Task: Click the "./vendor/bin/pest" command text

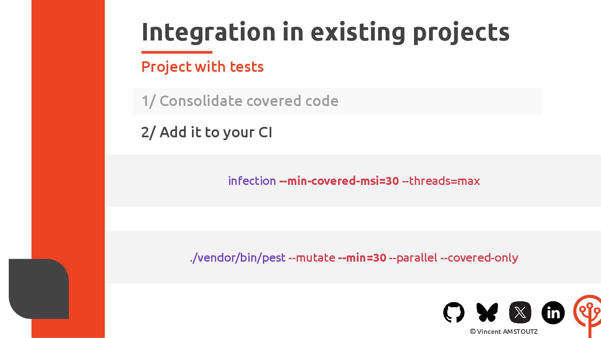Action: coord(237,257)
